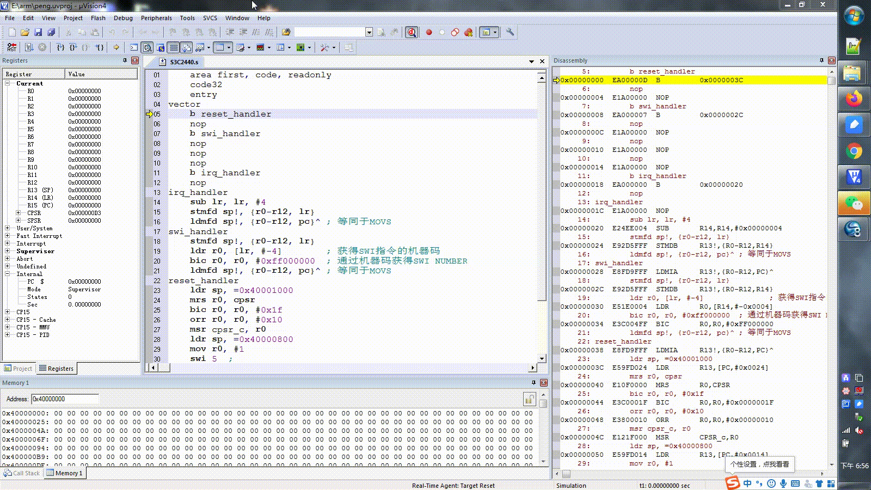Screen dimensions: 871x490
Task: Open the find text combo box dropdown
Action: pos(369,32)
